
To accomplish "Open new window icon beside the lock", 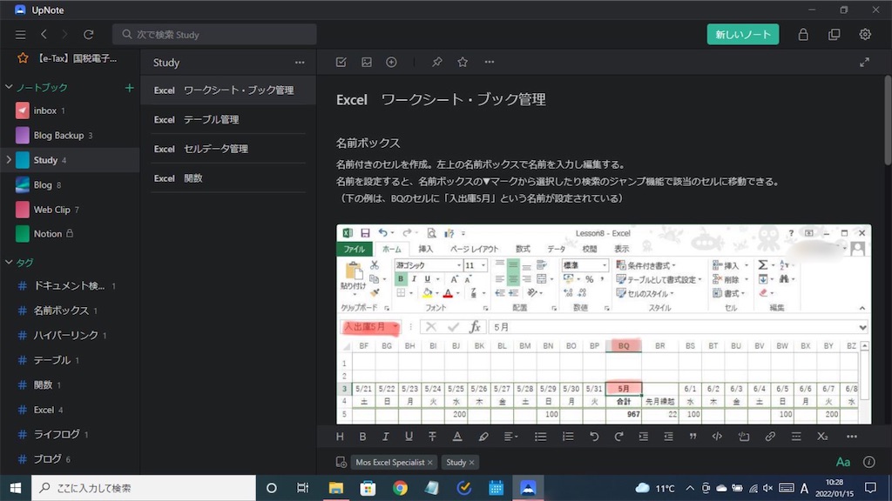I will point(834,35).
